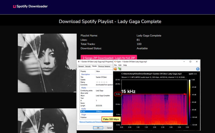This screenshot has width=215, height=133.
Task: Click the Comments value in Properties
Action: click(104, 85)
